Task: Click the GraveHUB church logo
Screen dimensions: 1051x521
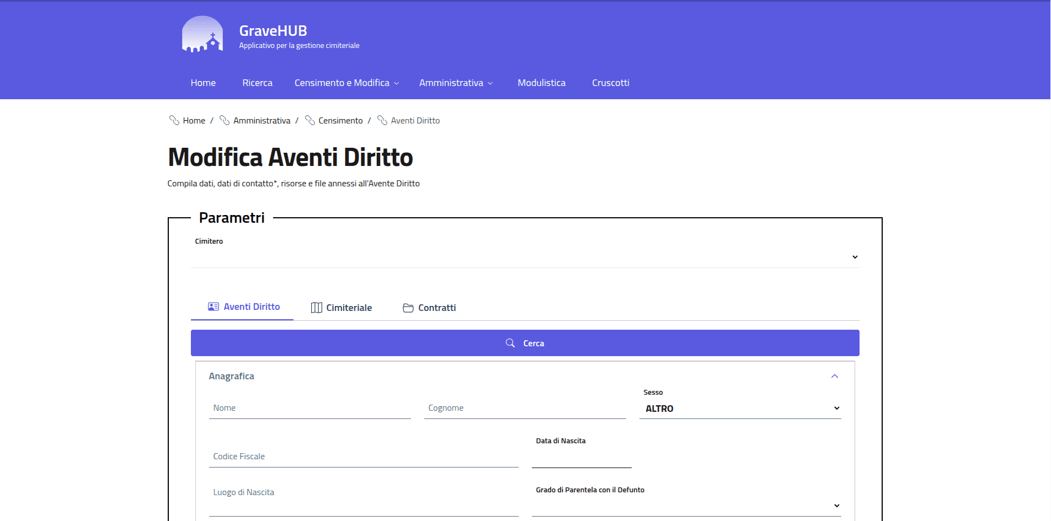Action: 201,34
